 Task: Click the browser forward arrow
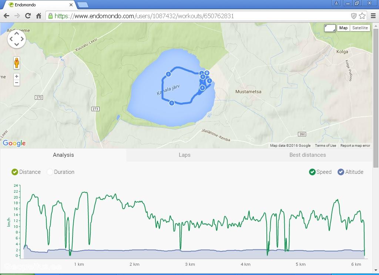[x=17, y=16]
